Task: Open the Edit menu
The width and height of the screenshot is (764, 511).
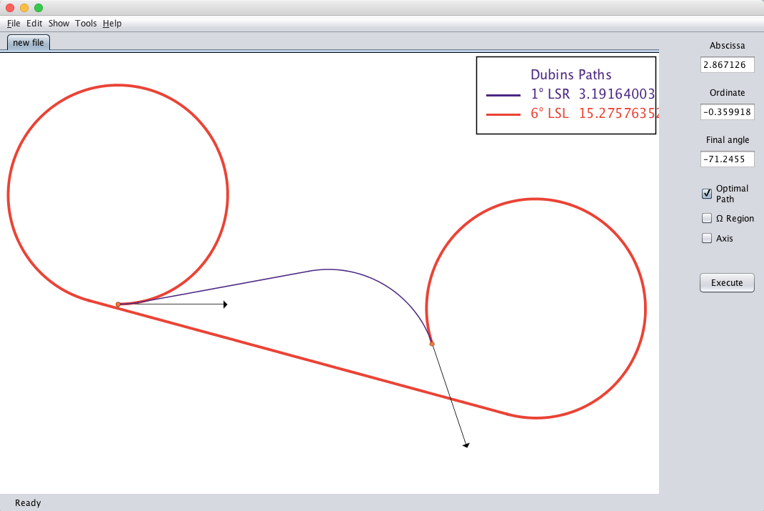Action: 34,24
